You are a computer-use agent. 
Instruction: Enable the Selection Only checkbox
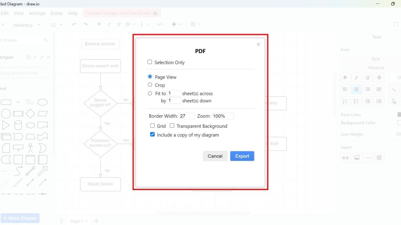[x=150, y=62]
